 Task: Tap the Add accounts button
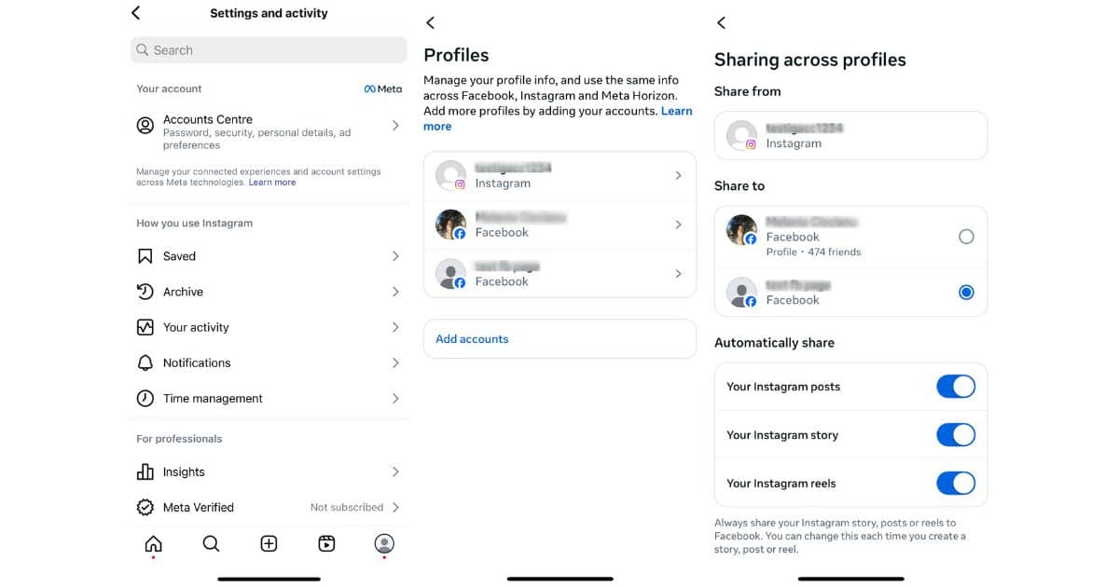pos(559,339)
